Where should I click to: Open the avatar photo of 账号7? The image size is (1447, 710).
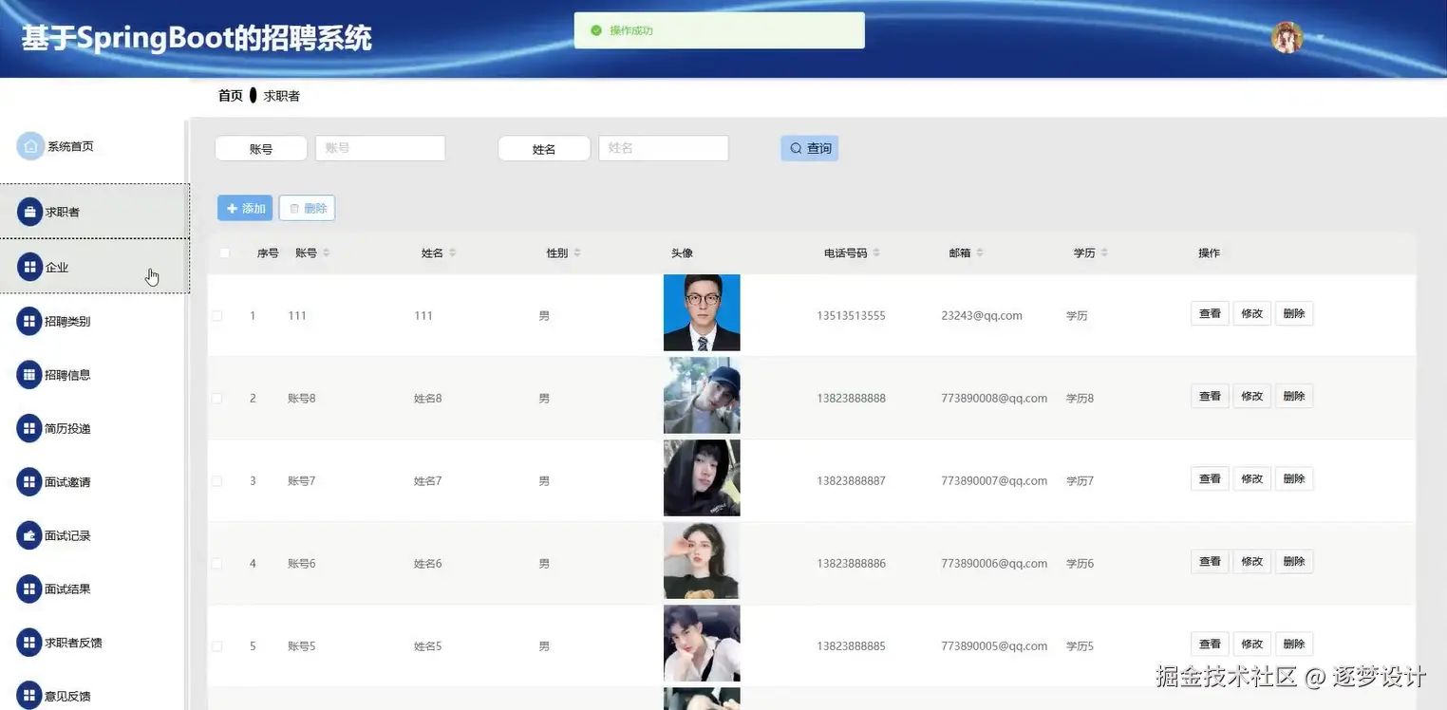coord(702,478)
